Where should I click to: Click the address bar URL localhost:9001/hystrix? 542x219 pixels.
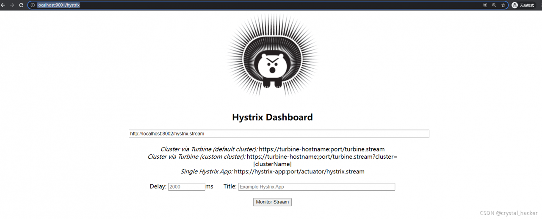58,5
